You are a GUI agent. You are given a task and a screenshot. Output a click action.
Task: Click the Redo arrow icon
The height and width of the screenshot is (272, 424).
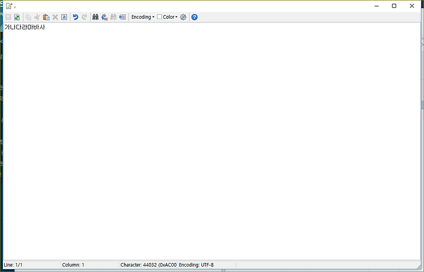click(84, 17)
